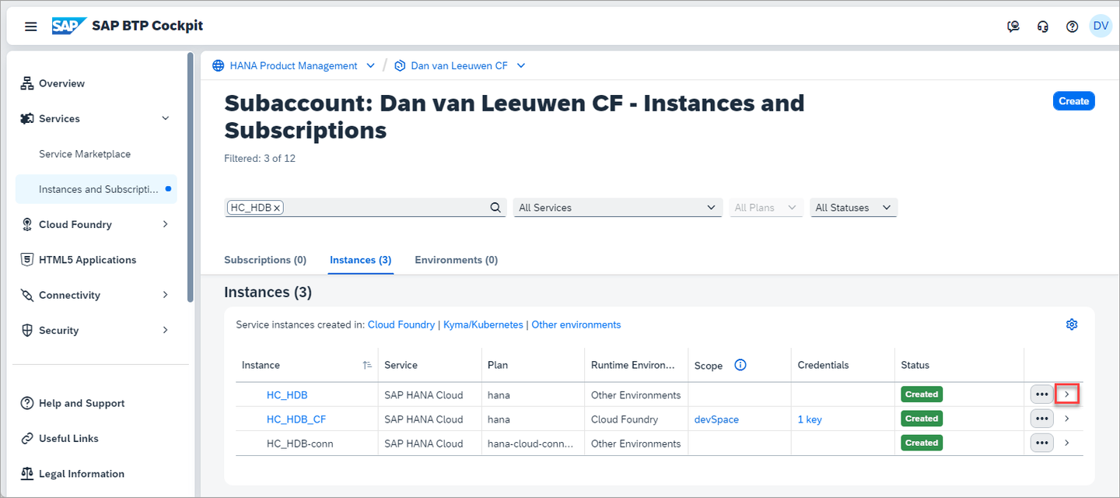Click the Service column header
Image resolution: width=1120 pixels, height=498 pixels.
[401, 365]
